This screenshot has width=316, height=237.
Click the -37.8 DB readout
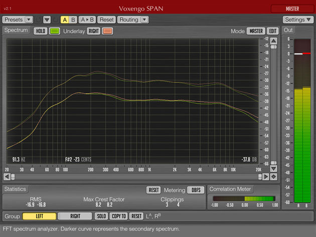[x=249, y=159]
